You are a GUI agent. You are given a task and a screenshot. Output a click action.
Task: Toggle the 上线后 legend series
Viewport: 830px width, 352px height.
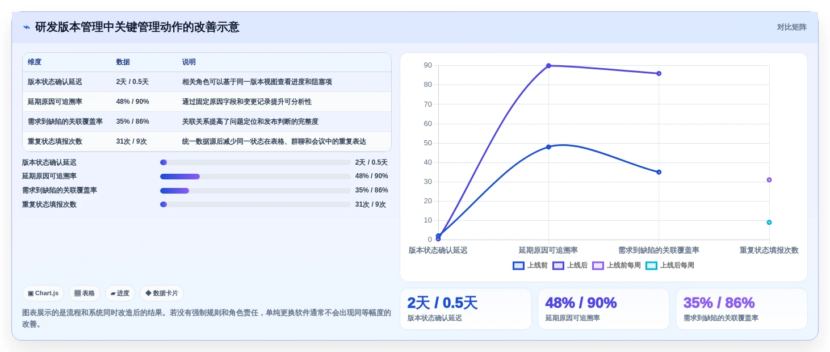[x=570, y=265]
